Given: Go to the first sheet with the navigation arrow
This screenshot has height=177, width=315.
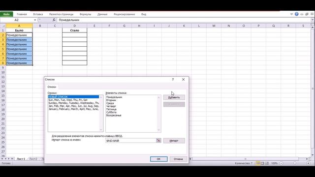Looking at the screenshot, I should (x=2, y=159).
